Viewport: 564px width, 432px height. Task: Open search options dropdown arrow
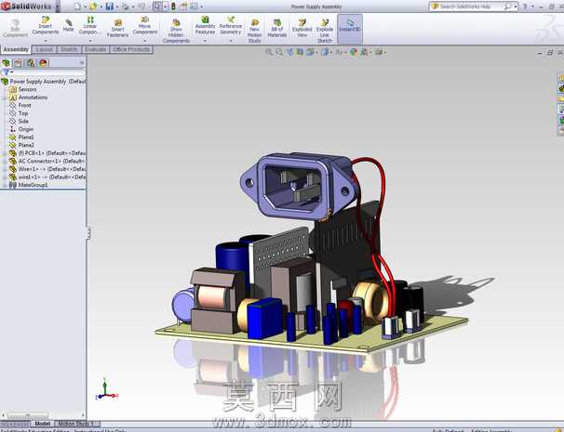pos(516,7)
